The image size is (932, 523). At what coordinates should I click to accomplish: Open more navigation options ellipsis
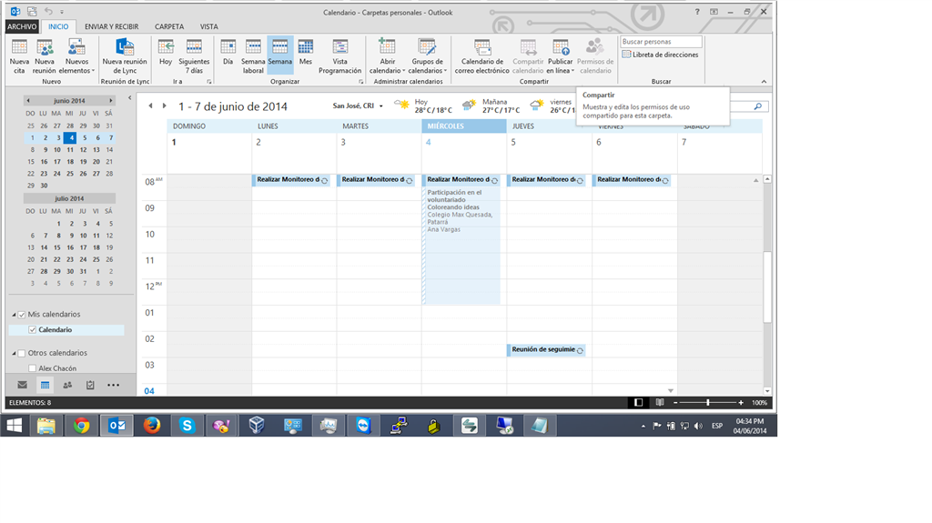(113, 385)
